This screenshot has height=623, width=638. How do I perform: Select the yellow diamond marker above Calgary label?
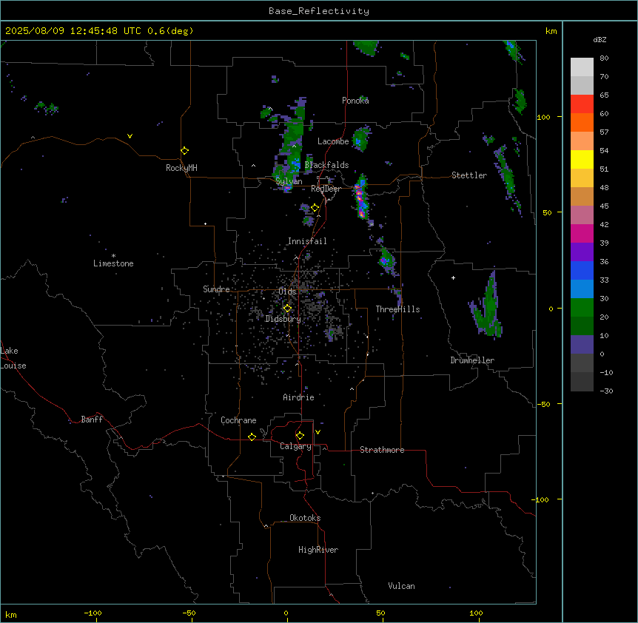click(x=300, y=436)
